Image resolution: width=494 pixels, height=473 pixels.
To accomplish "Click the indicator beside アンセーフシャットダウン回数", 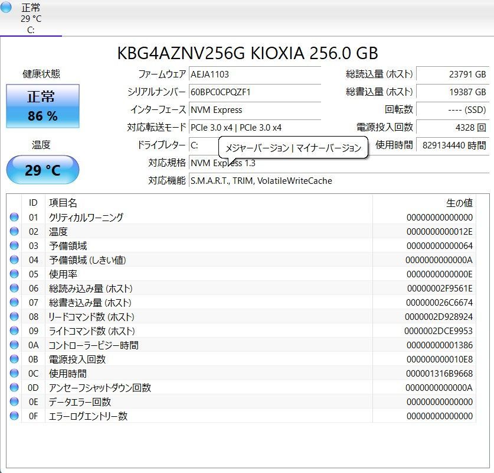I will (14, 387).
